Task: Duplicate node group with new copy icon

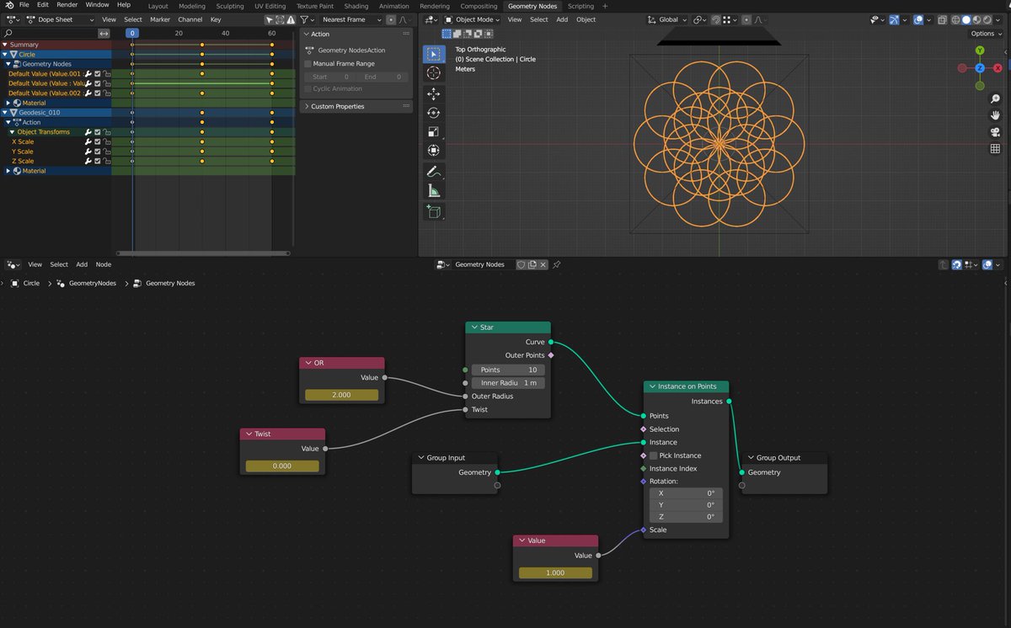Action: [x=532, y=264]
